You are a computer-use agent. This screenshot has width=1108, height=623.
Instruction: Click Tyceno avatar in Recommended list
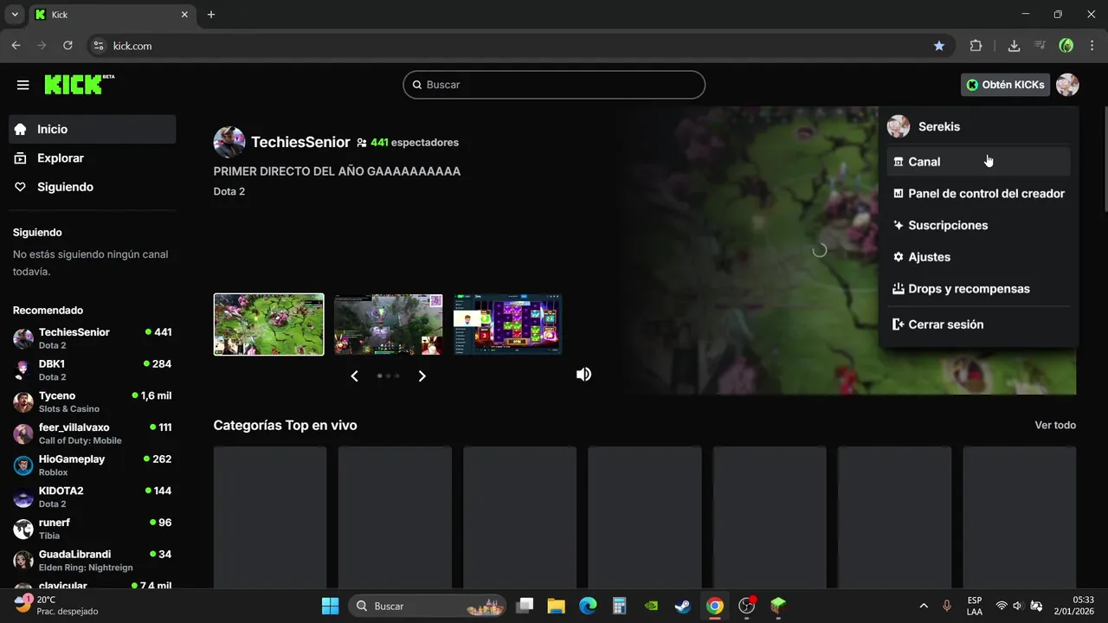[23, 401]
